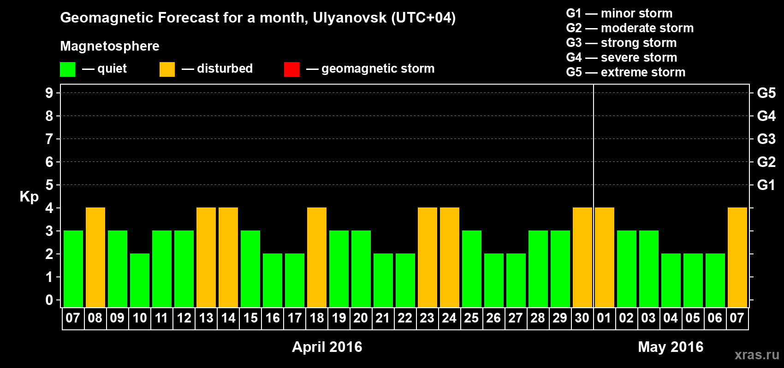
Task: Click the '— disturbed' legend label
Action: point(217,69)
